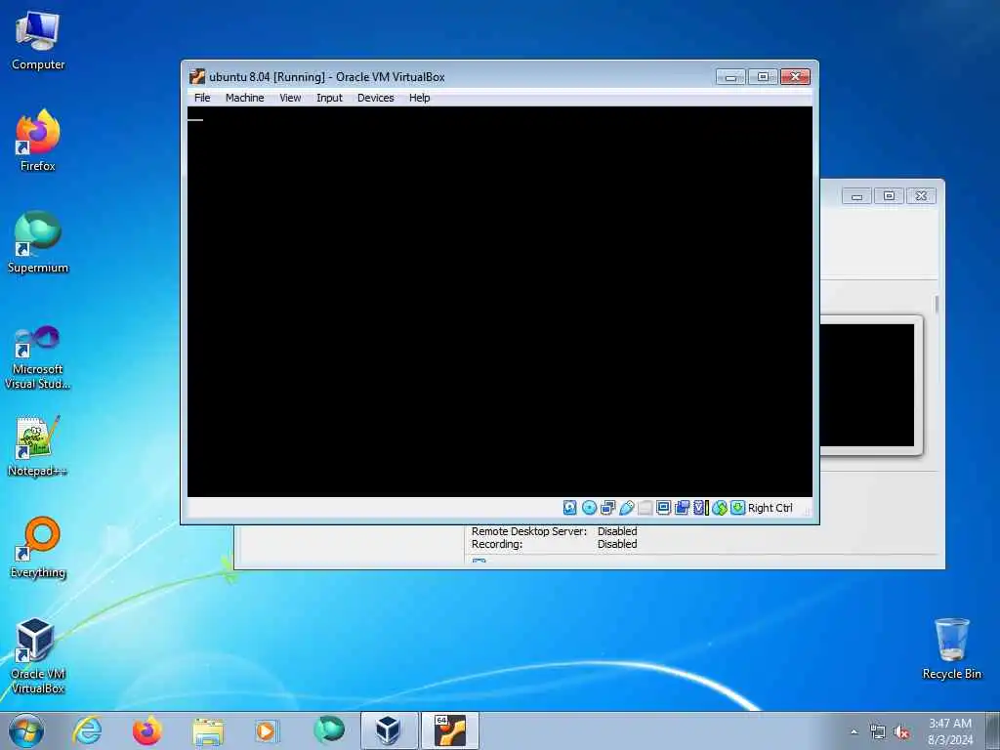Click the optical disk status icon
1000x750 pixels.
click(x=589, y=508)
